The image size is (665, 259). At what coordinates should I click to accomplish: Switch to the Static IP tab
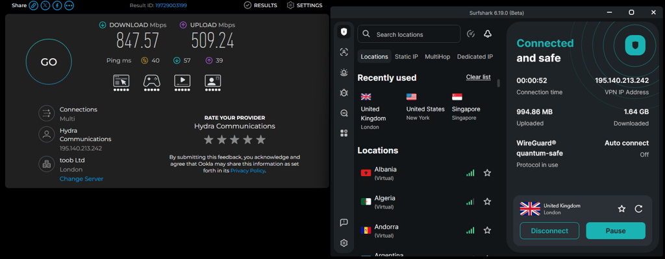(x=407, y=57)
